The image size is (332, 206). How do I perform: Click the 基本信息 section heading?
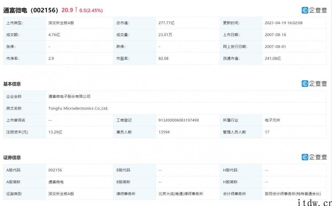[x=12, y=84]
